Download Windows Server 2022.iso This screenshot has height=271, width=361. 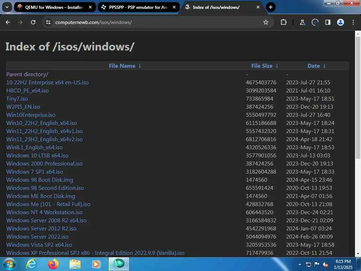click(37, 237)
